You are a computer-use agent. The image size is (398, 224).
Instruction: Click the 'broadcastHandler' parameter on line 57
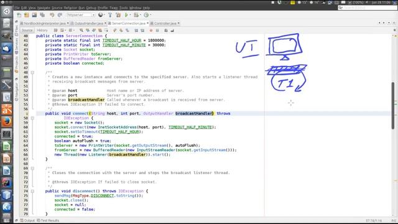tap(194, 113)
